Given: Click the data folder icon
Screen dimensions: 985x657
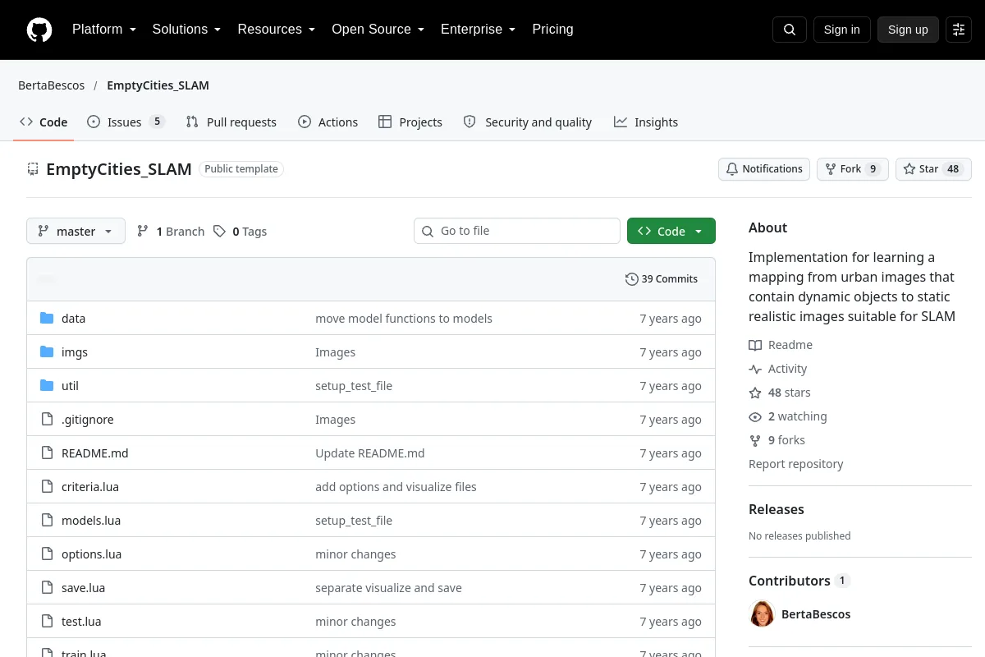Looking at the screenshot, I should [47, 319].
